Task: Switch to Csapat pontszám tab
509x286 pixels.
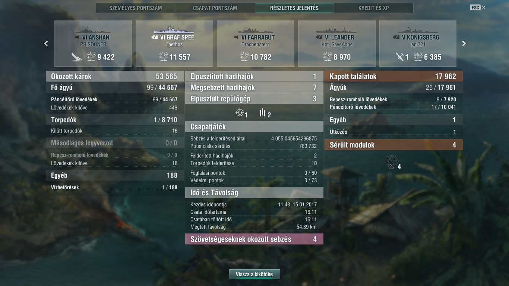Action: (215, 8)
